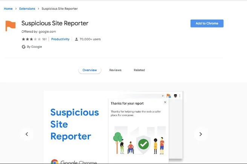Click the green checkmark shield illustration

pyautogui.click(x=143, y=144)
